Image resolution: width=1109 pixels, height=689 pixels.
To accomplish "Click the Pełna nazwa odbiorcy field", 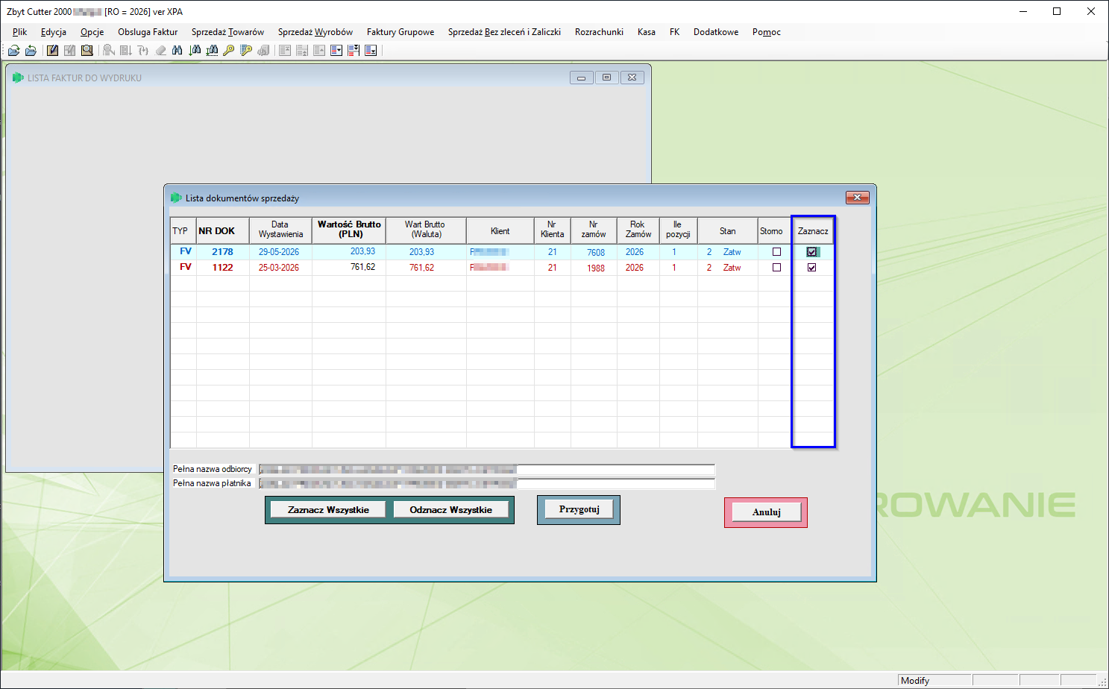I will pos(487,470).
